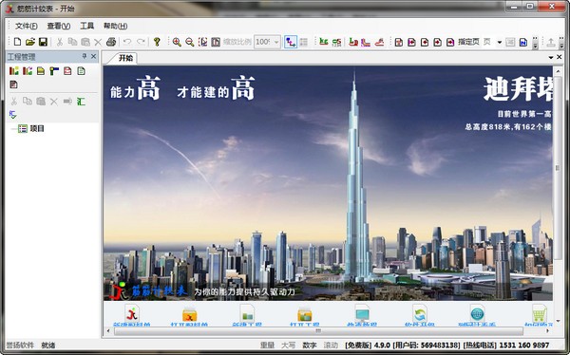The width and height of the screenshot is (570, 355).
Task: Click the yellow sheet icon in project panel
Action: point(40,71)
